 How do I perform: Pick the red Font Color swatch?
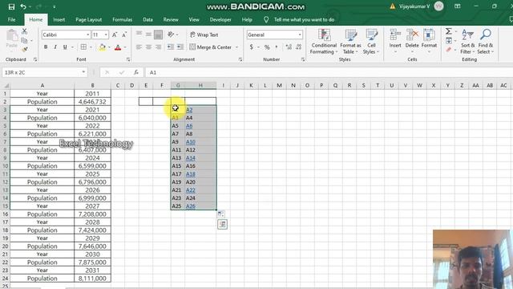118,47
